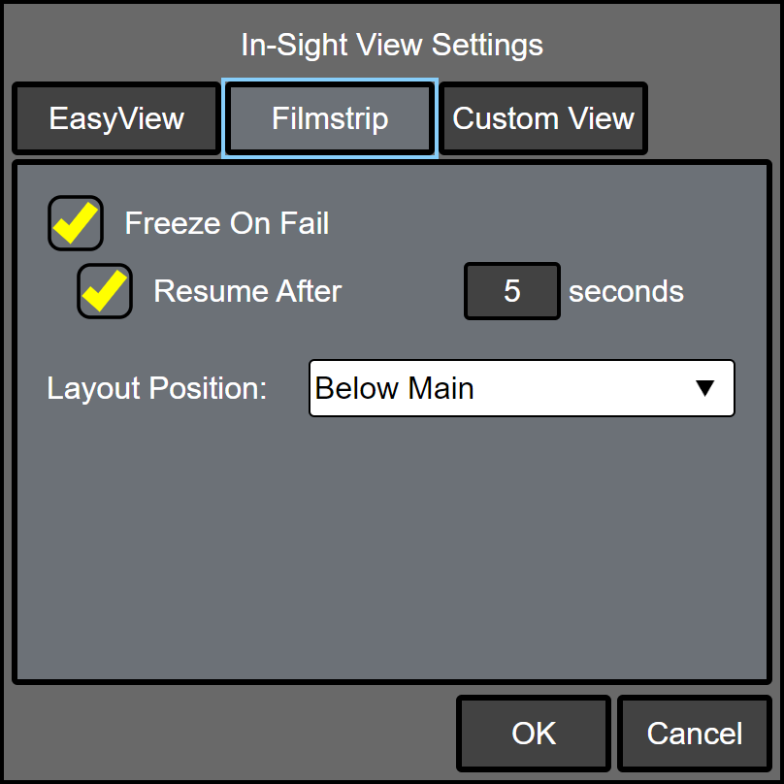This screenshot has width=784, height=784.
Task: Click the Resume After seconds input field
Action: click(x=512, y=291)
